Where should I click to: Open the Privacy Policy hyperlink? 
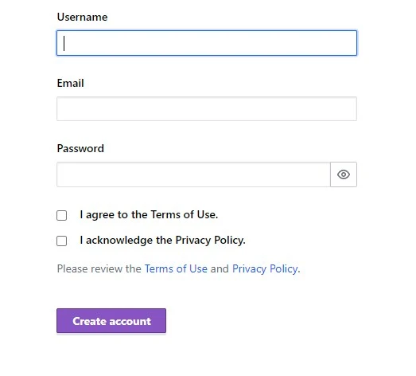click(265, 268)
